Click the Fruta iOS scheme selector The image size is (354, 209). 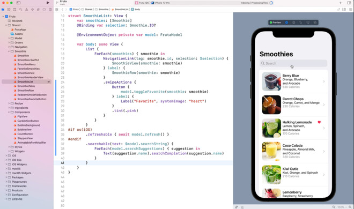(142, 3)
